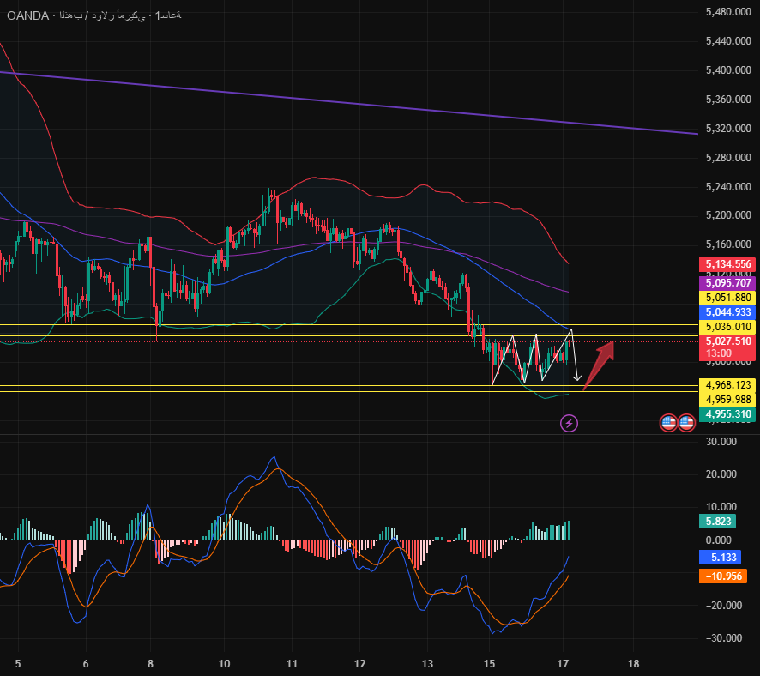Click the purple 5,095.707 price label
The width and height of the screenshot is (760, 676).
(x=727, y=282)
